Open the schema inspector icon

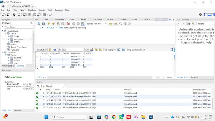(14, 15)
